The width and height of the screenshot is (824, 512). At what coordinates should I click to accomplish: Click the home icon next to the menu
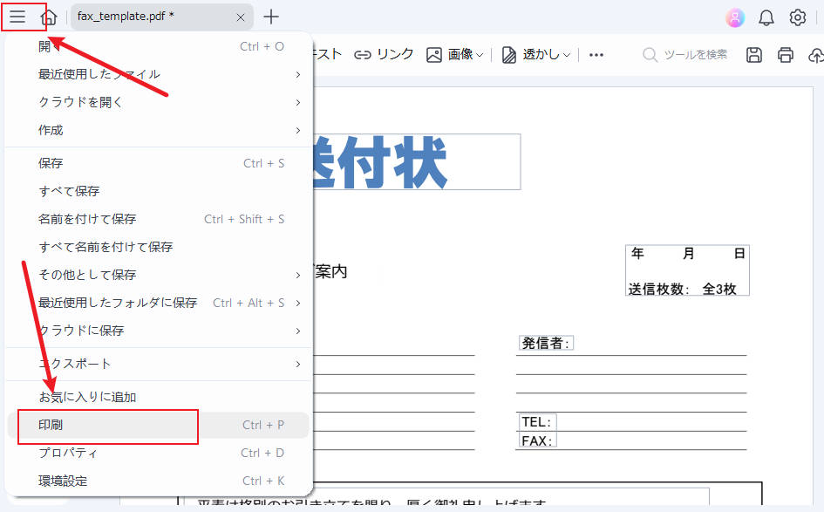(48, 17)
